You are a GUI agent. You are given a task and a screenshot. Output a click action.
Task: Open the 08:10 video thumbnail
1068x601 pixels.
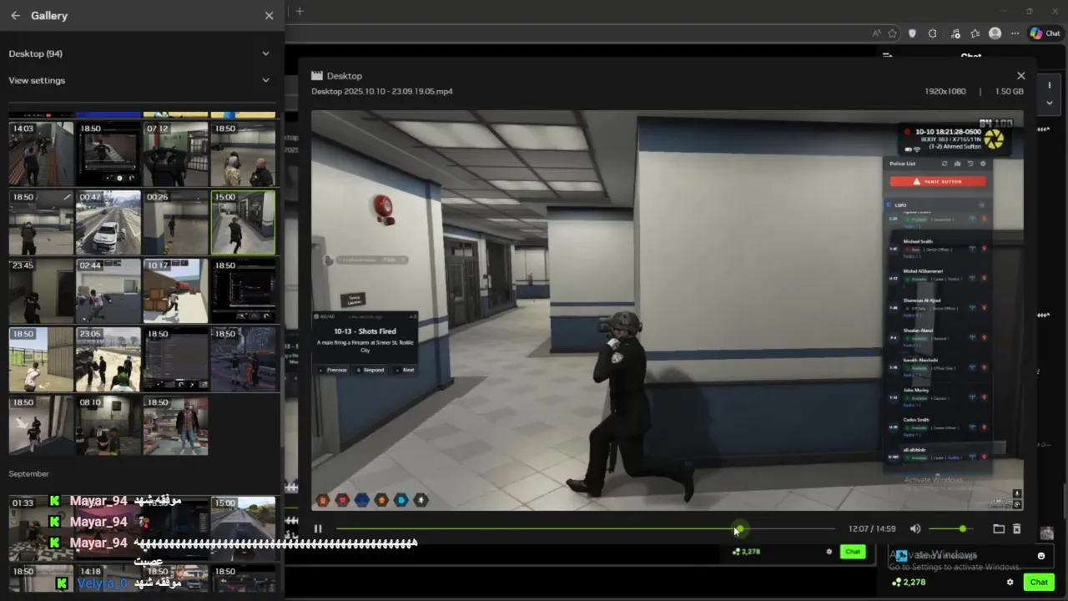click(108, 426)
